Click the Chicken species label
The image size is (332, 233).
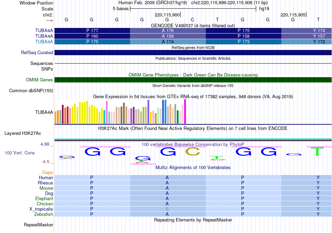[x=45, y=204]
